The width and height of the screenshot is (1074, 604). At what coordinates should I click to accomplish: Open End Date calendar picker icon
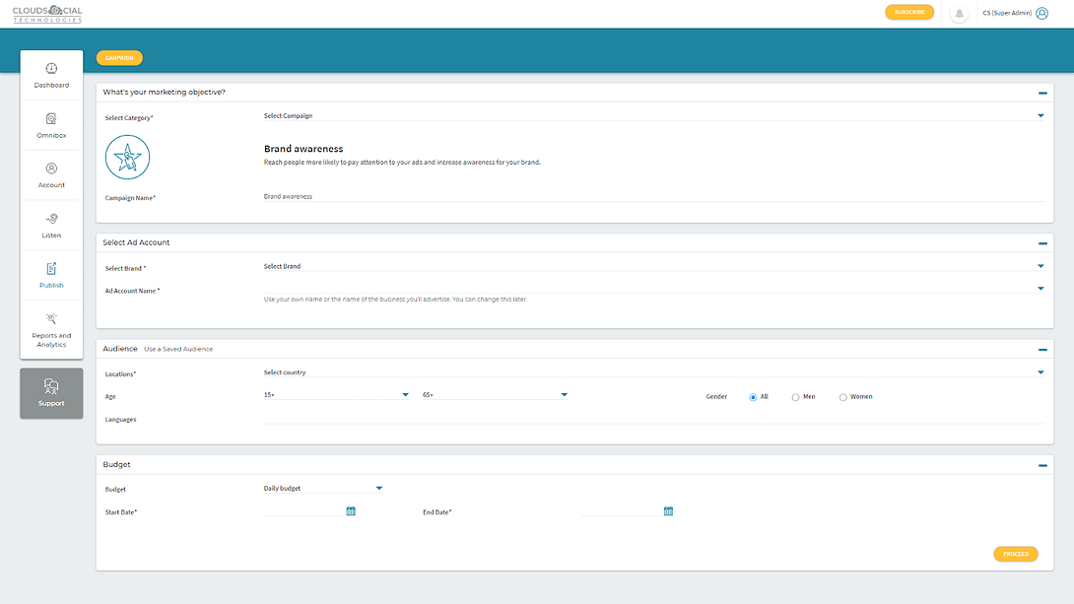click(x=668, y=510)
